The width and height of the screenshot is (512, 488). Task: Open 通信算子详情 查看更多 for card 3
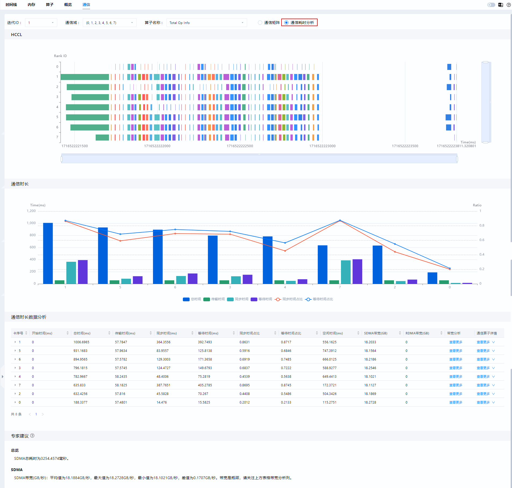coord(483,368)
